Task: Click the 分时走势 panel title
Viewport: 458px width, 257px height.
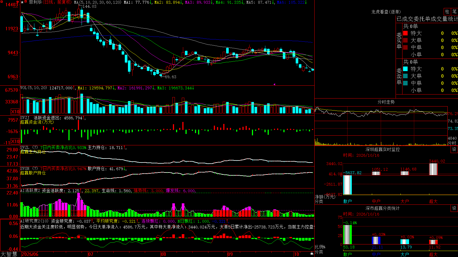Action: 386,102
